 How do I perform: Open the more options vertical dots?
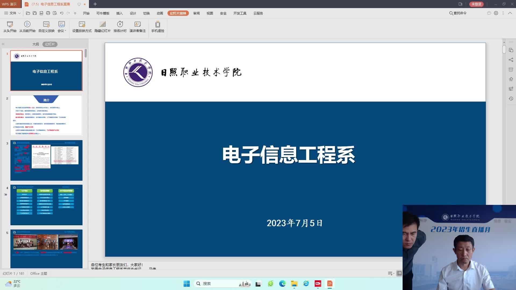click(x=503, y=13)
